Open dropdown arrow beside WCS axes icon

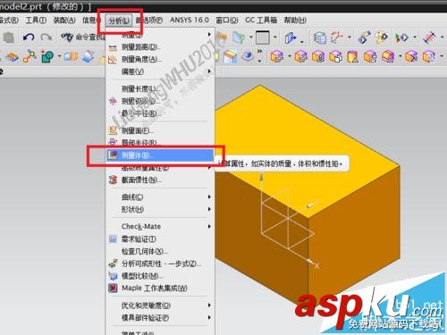click(350, 38)
